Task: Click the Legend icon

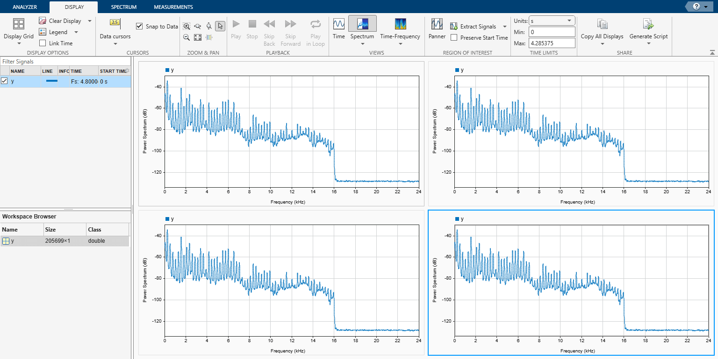Action: click(43, 32)
